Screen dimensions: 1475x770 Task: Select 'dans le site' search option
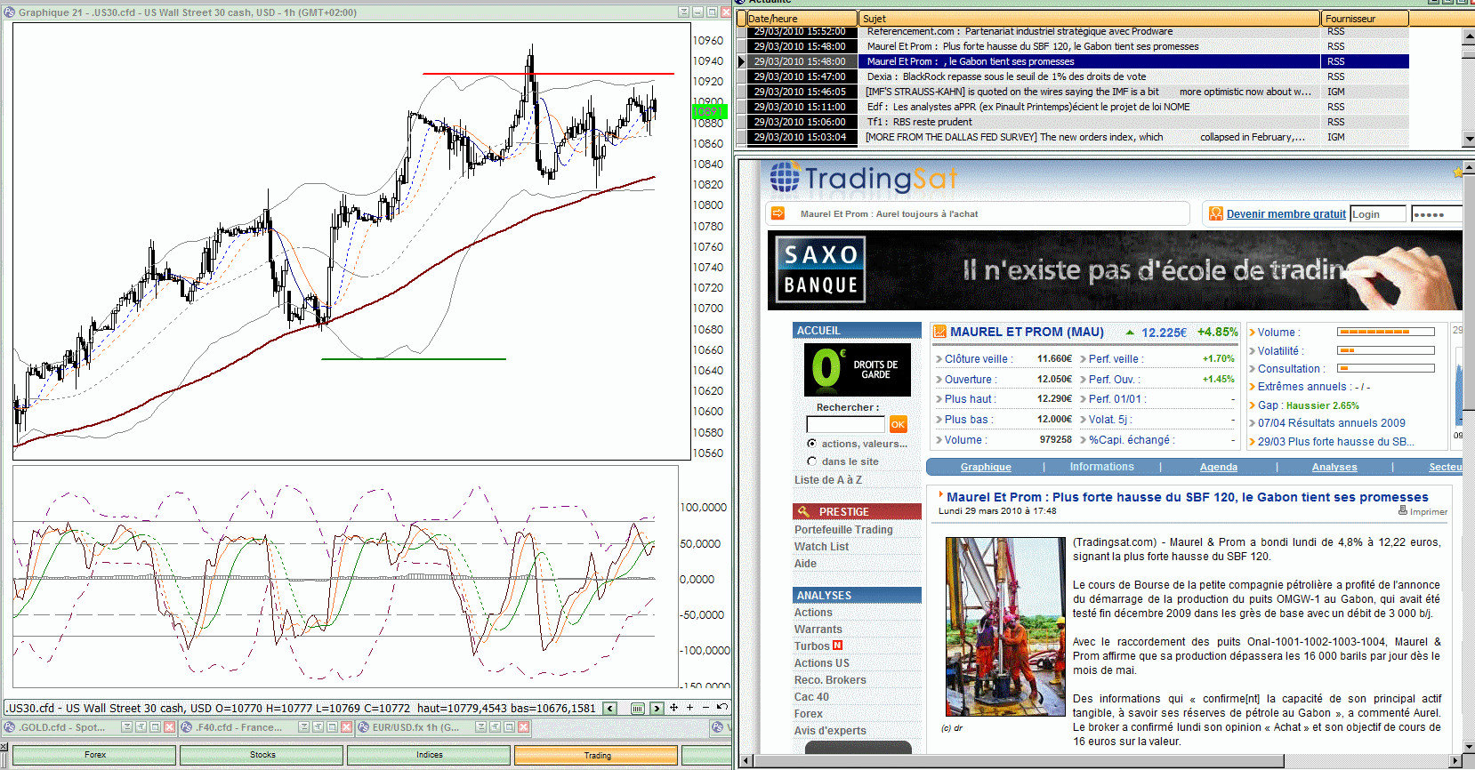tap(811, 461)
